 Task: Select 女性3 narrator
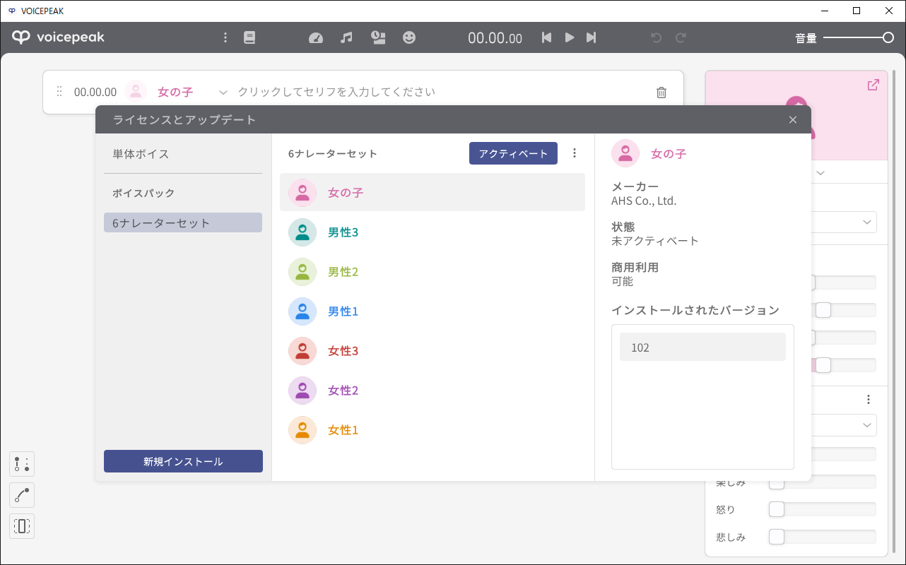pos(433,350)
